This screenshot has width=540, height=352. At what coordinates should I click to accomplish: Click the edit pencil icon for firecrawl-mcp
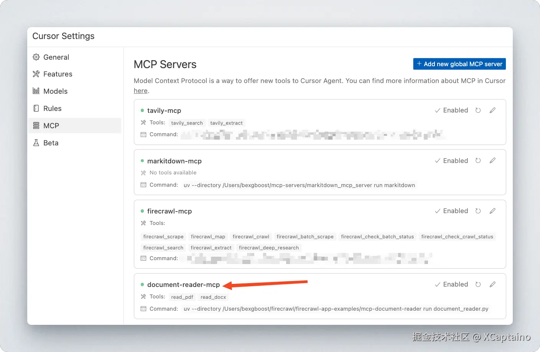coord(492,210)
